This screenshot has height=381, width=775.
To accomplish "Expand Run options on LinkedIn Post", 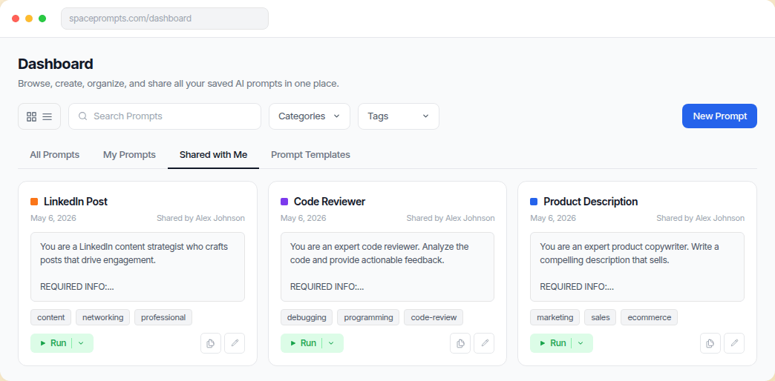I will click(82, 343).
